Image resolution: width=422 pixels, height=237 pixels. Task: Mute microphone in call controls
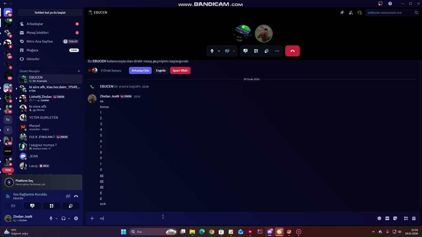tap(212, 51)
